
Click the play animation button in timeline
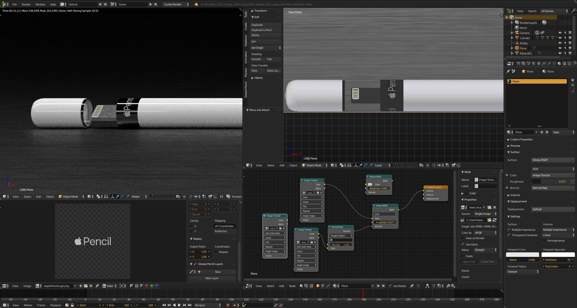point(179,305)
